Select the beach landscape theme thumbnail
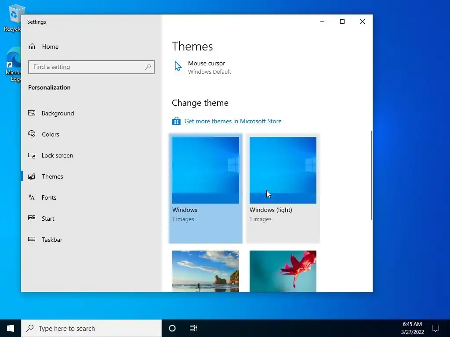 (x=206, y=271)
